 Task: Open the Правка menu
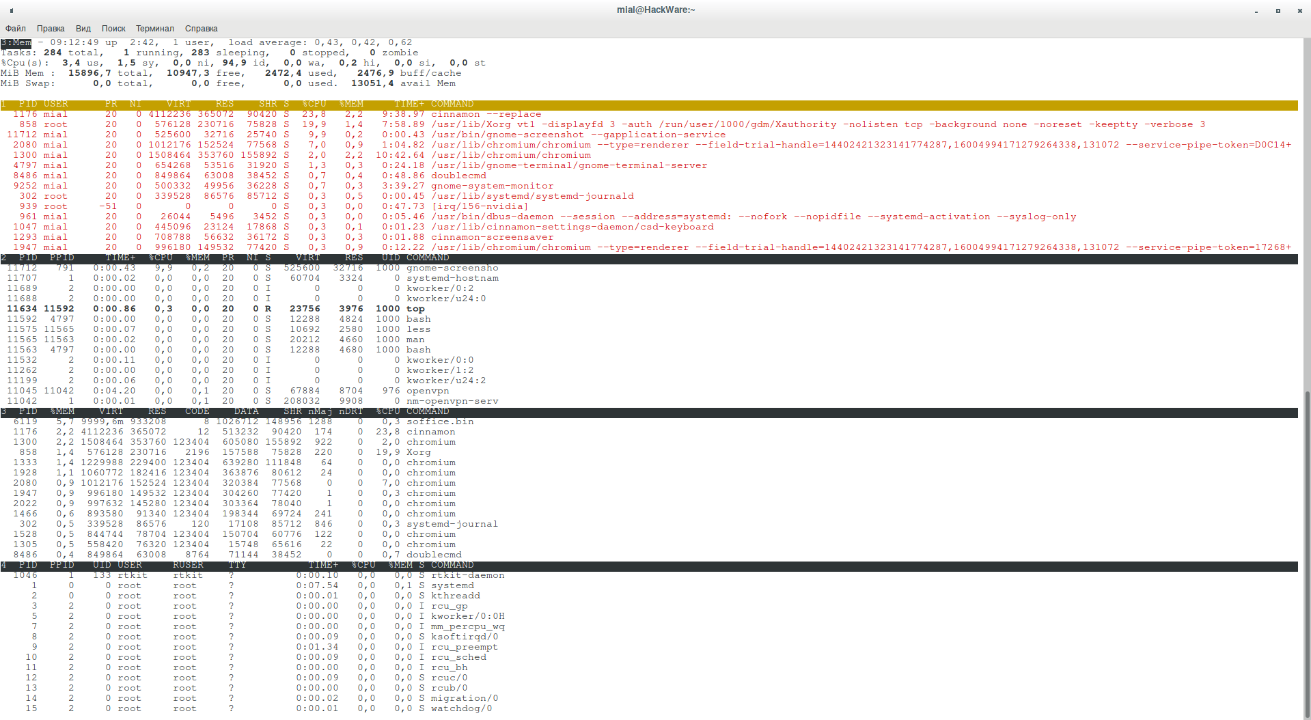click(x=51, y=29)
